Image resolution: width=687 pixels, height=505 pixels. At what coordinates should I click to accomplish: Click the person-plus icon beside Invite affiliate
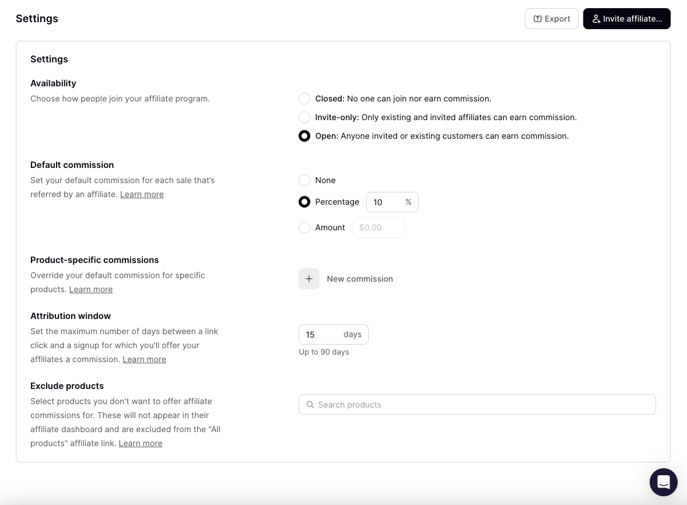point(597,19)
